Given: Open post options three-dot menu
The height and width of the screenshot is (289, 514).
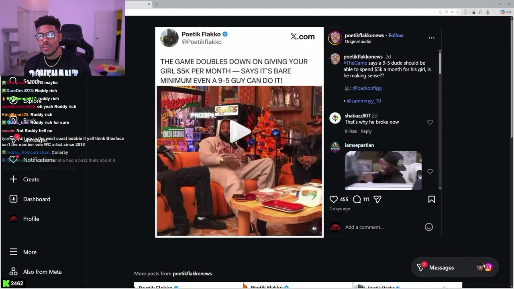Looking at the screenshot, I should [432, 38].
